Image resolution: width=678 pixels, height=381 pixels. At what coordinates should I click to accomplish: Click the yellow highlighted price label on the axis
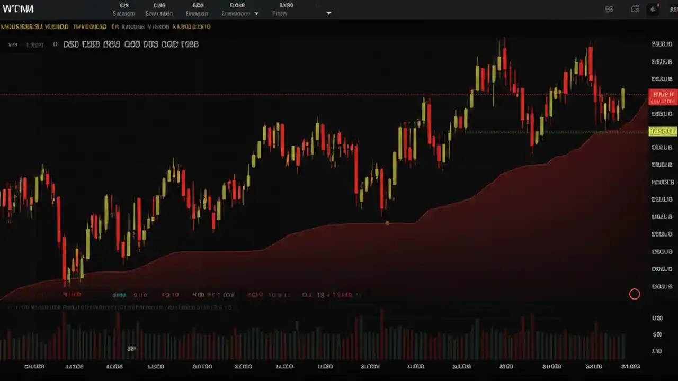pyautogui.click(x=663, y=131)
